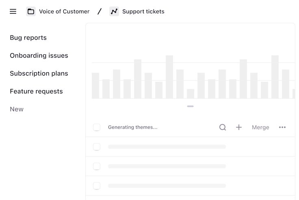
Task: Open the three-dot more options menu
Action: [282, 127]
